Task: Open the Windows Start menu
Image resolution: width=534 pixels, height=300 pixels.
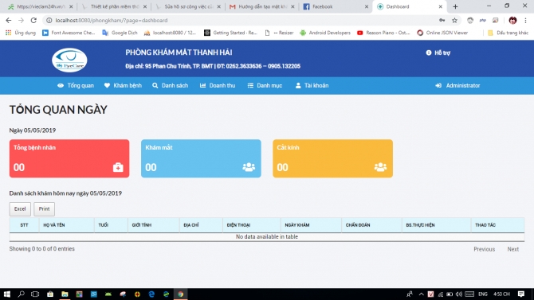Action: [x=7, y=294]
